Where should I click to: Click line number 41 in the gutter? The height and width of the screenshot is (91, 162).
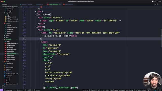pos(24,39)
